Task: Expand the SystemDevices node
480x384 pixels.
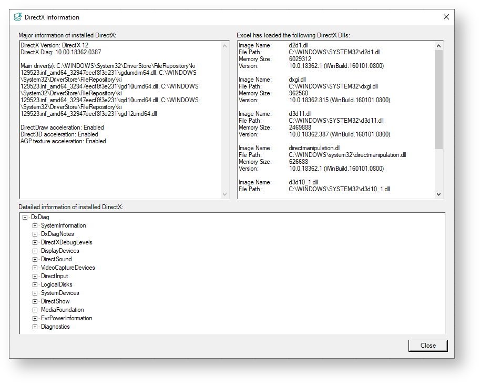Action: pos(35,293)
